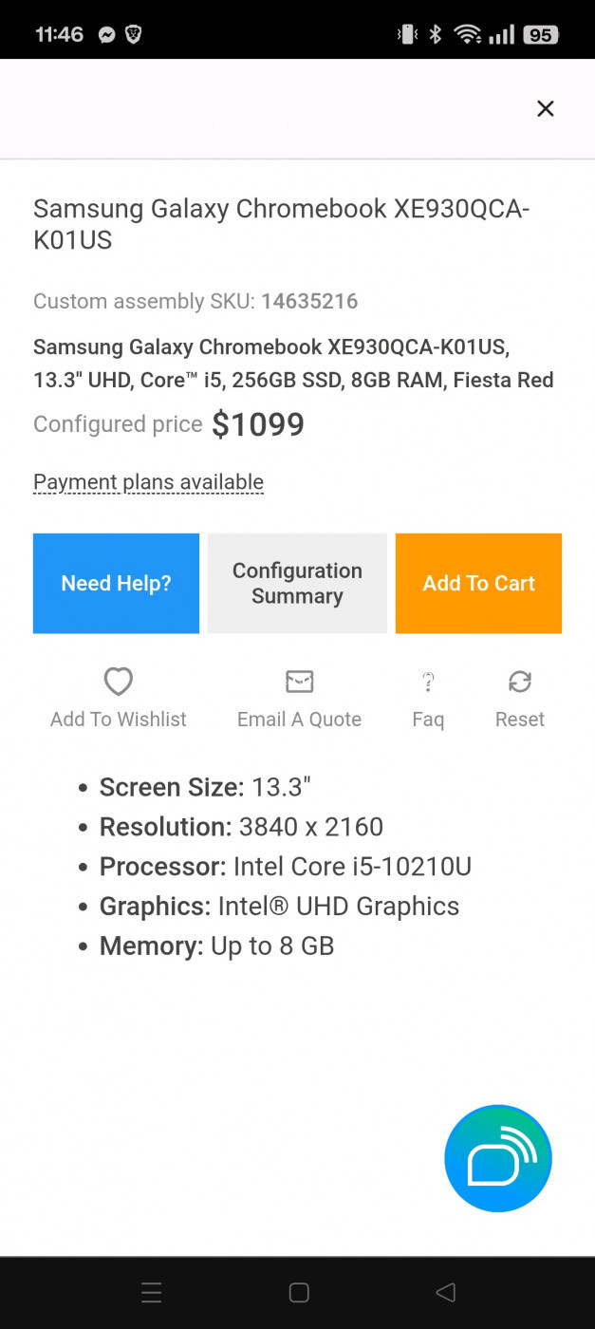The image size is (595, 1329).
Task: Open the Configuration Summary button
Action: pos(297,583)
